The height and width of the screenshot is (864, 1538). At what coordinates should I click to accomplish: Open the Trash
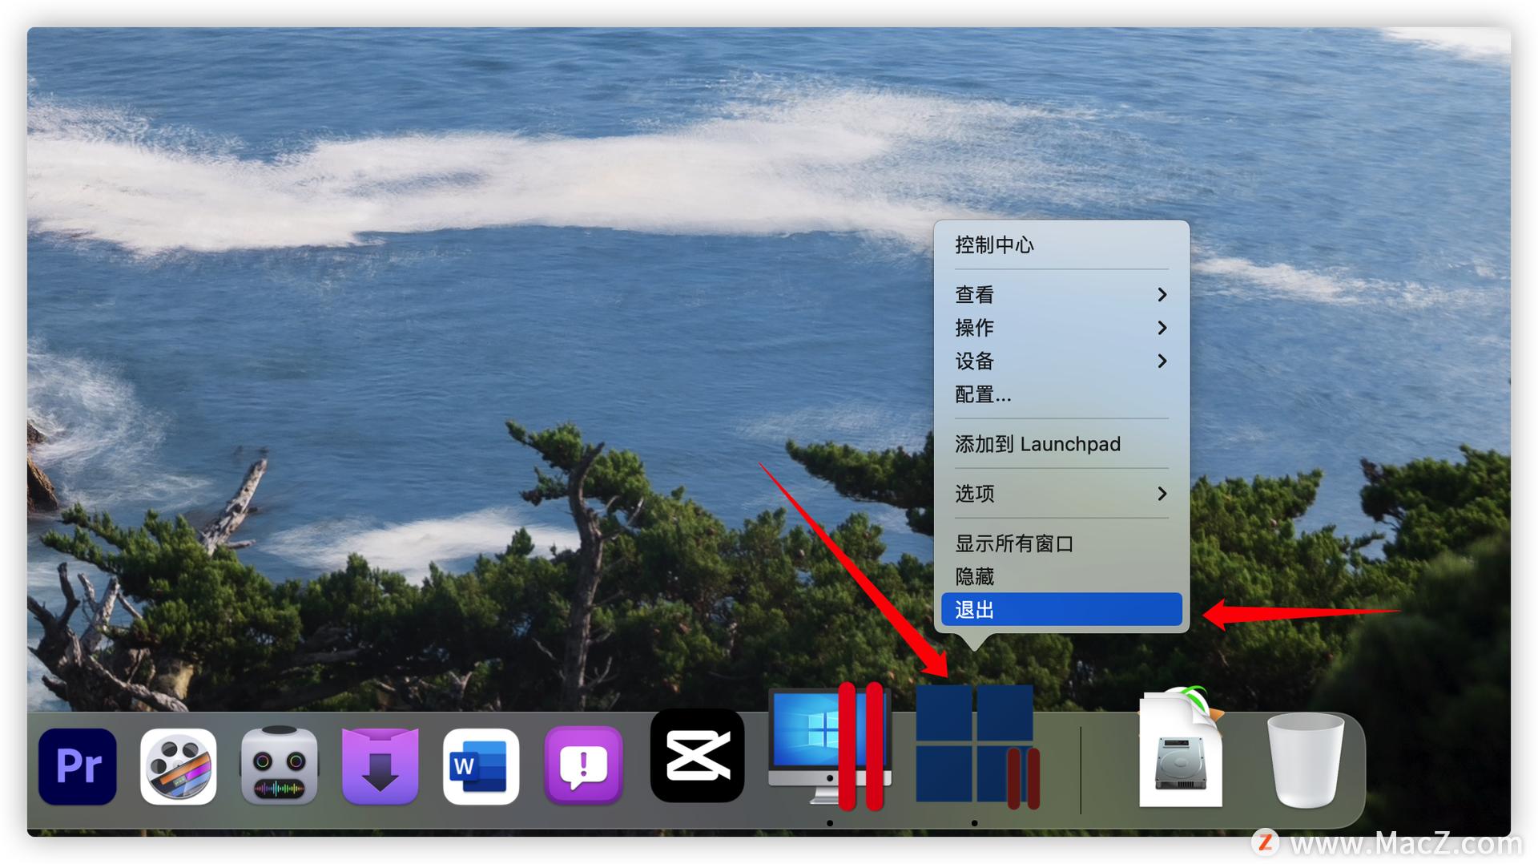pos(1303,761)
